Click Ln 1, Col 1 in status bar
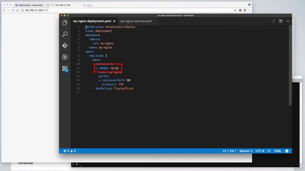Viewport: 305px width, 171px height. click(x=229, y=151)
